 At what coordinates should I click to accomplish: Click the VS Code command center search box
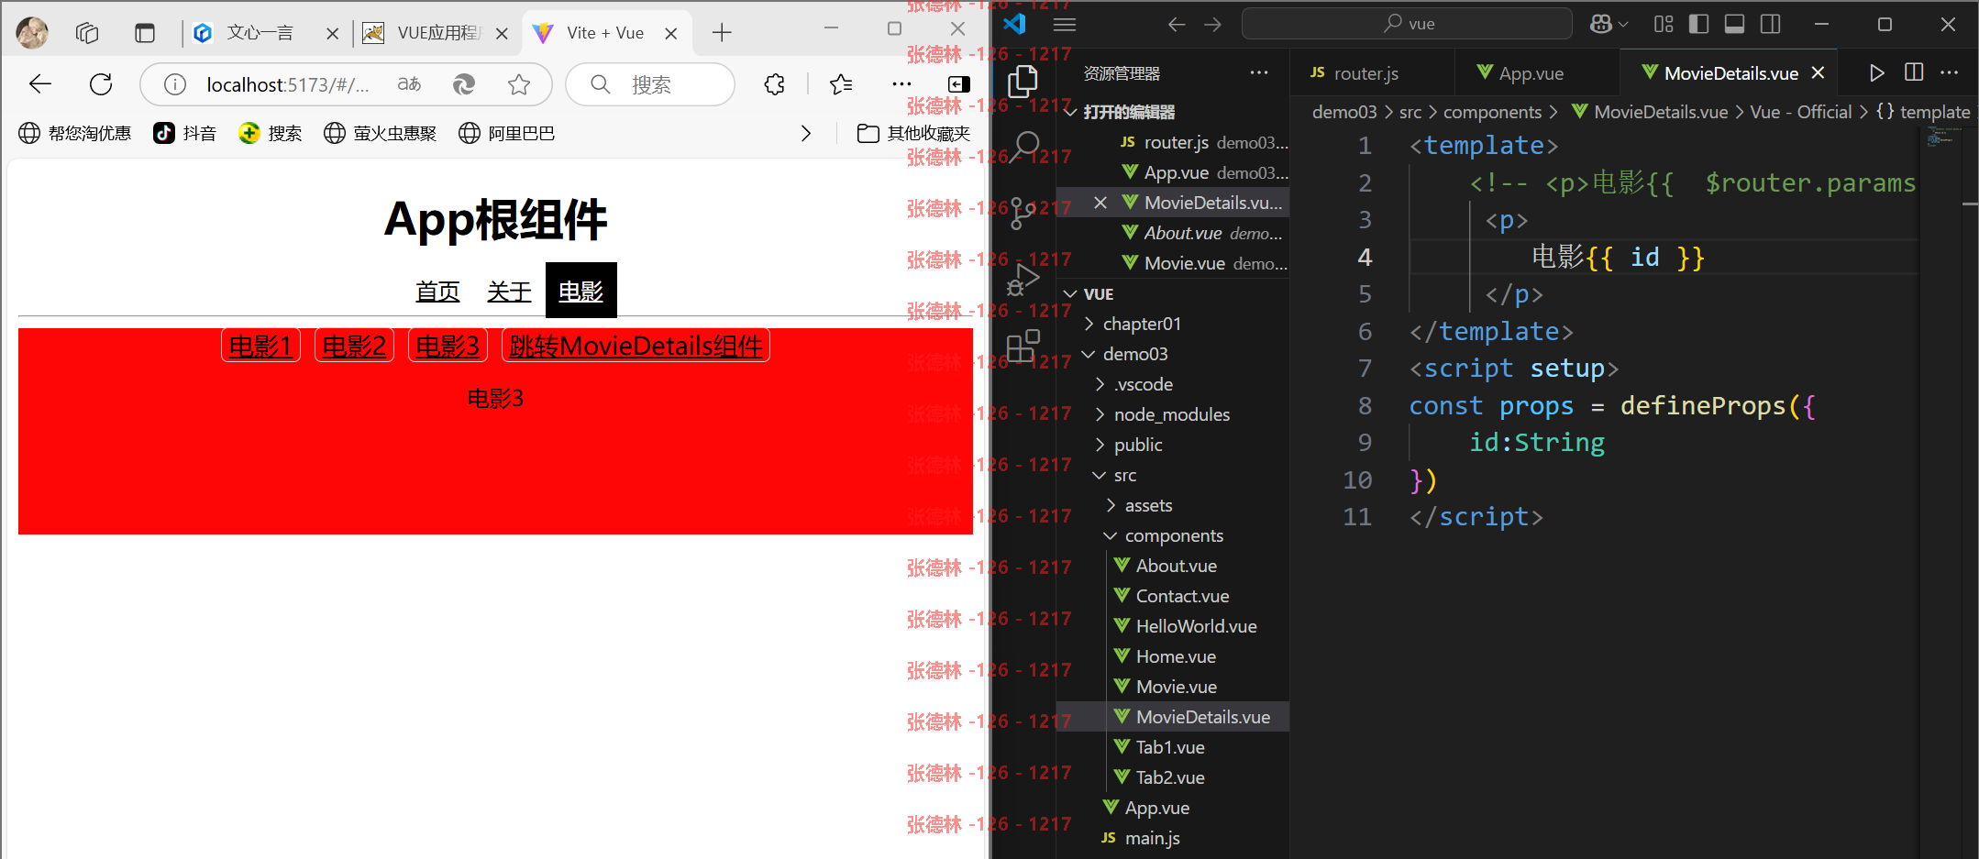pyautogui.click(x=1407, y=24)
